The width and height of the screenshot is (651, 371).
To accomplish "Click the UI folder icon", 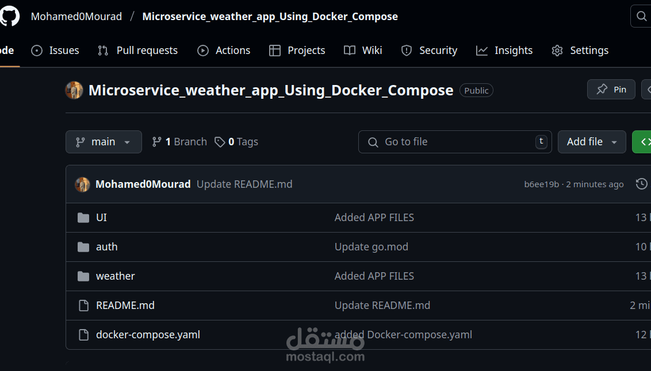I will 83,218.
